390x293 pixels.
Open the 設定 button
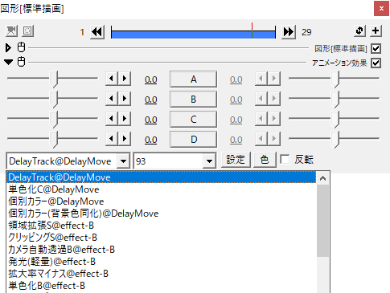[236, 160]
